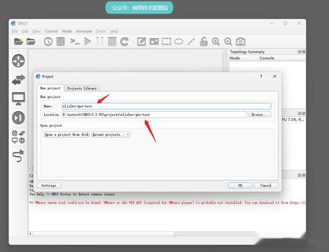Viewport: 329px width, 252px height.
Task: Close the Project dialog with X
Action: [x=275, y=77]
